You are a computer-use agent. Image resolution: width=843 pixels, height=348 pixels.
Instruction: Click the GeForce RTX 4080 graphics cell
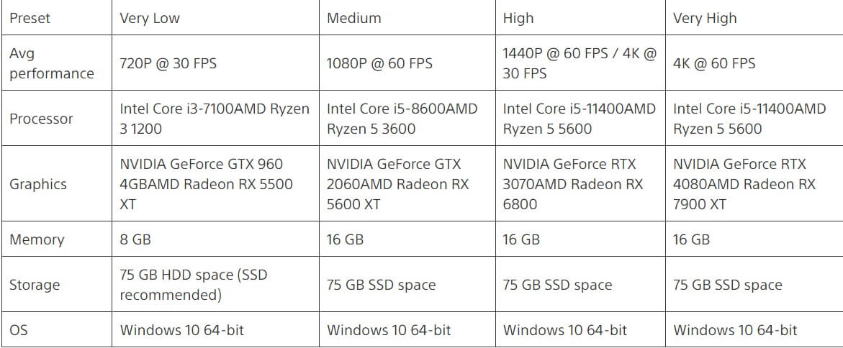pos(754,183)
